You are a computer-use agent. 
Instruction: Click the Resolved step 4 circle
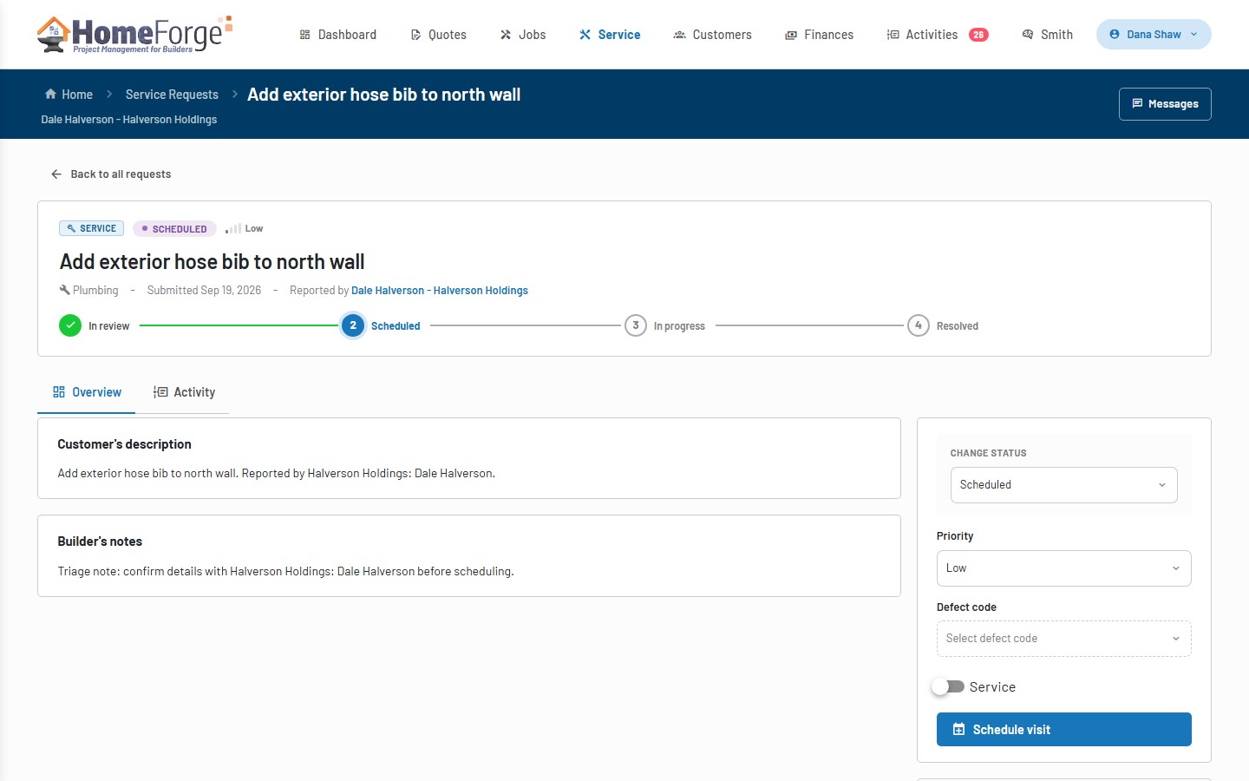[x=919, y=325]
